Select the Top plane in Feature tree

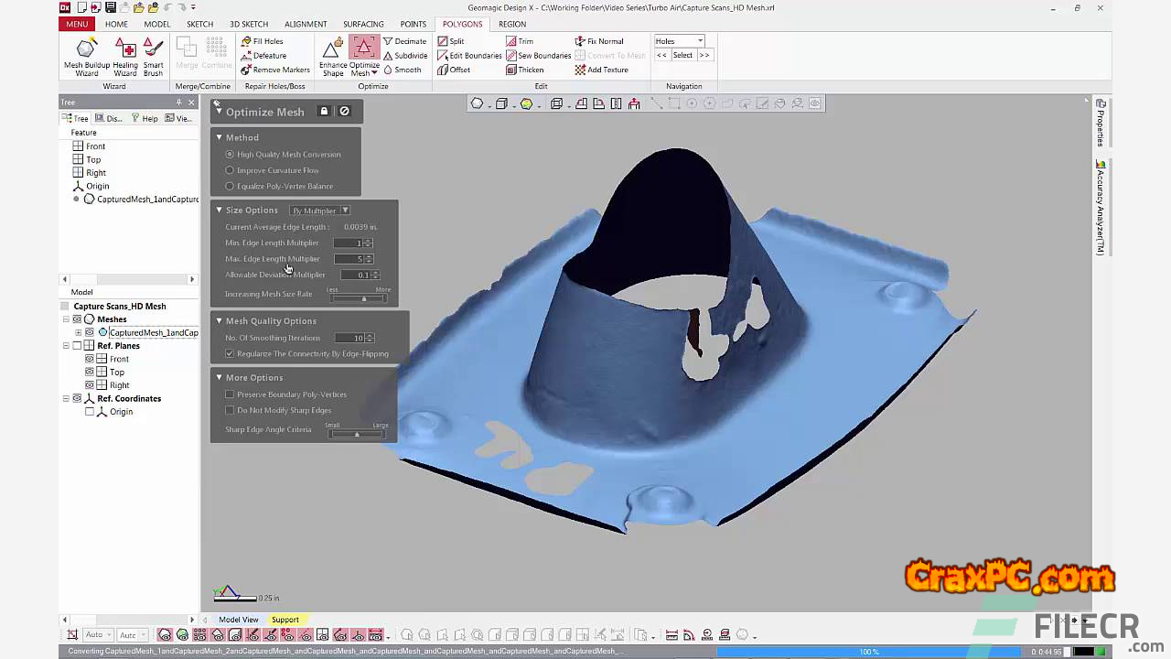93,159
